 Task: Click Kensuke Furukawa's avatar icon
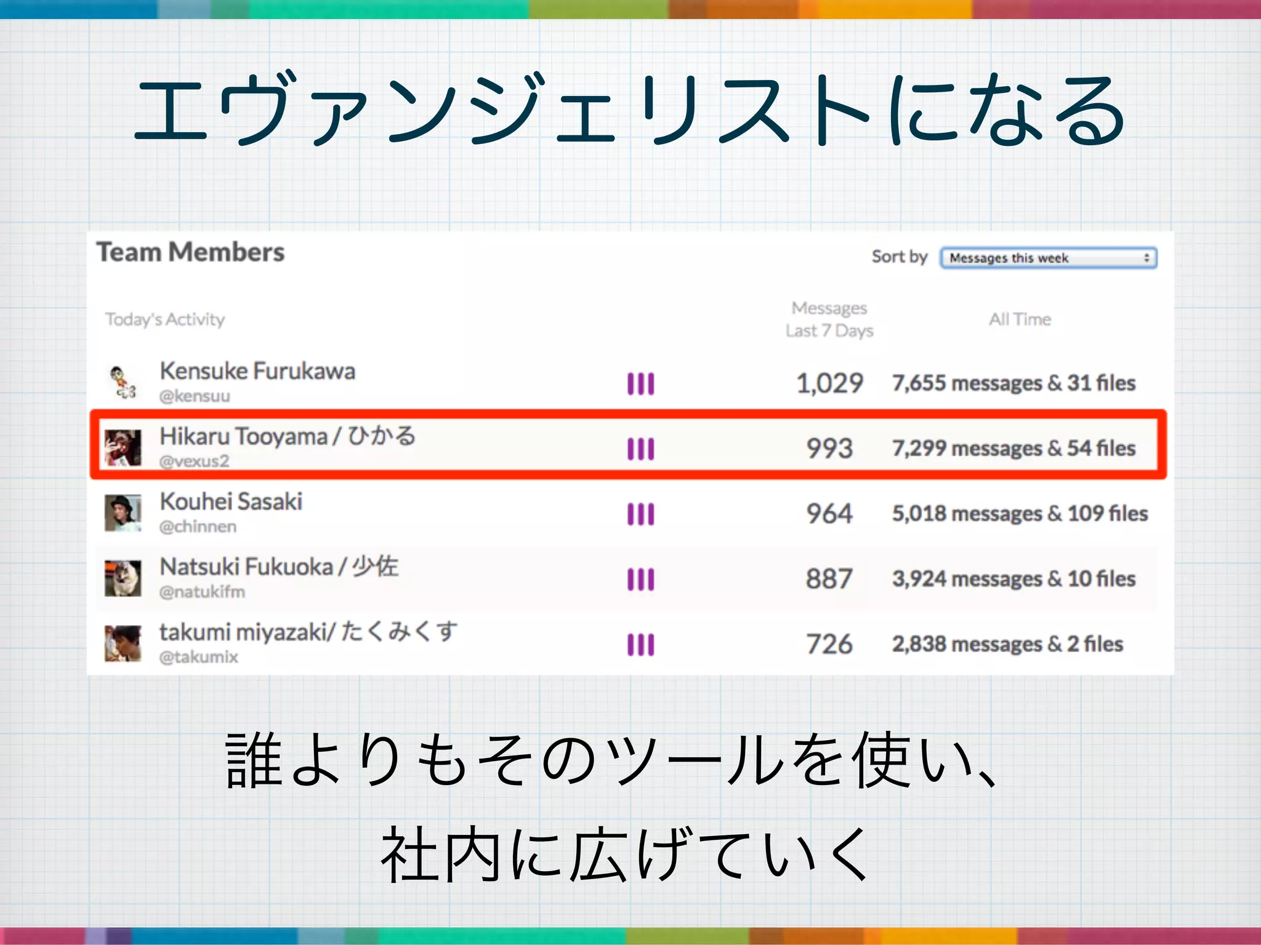coord(122,382)
